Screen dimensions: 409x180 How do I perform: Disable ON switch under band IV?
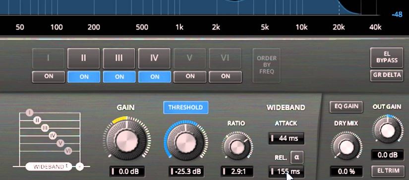pos(155,77)
